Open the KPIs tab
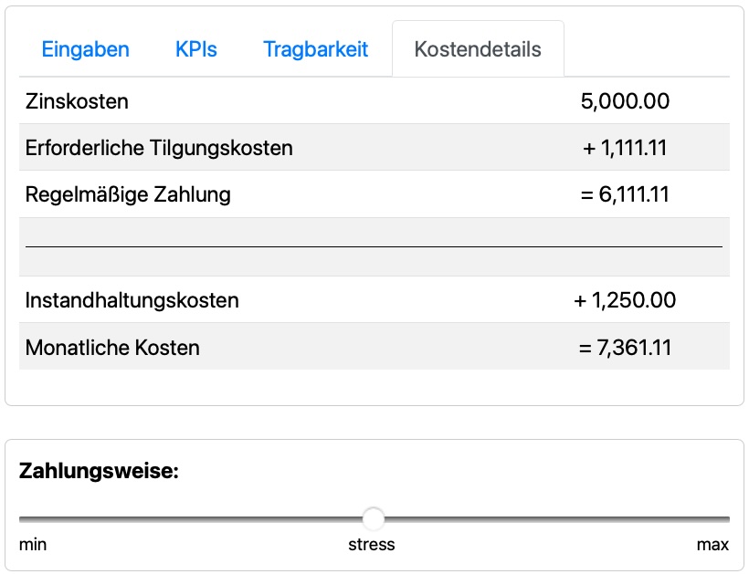749x574 pixels. pos(196,49)
